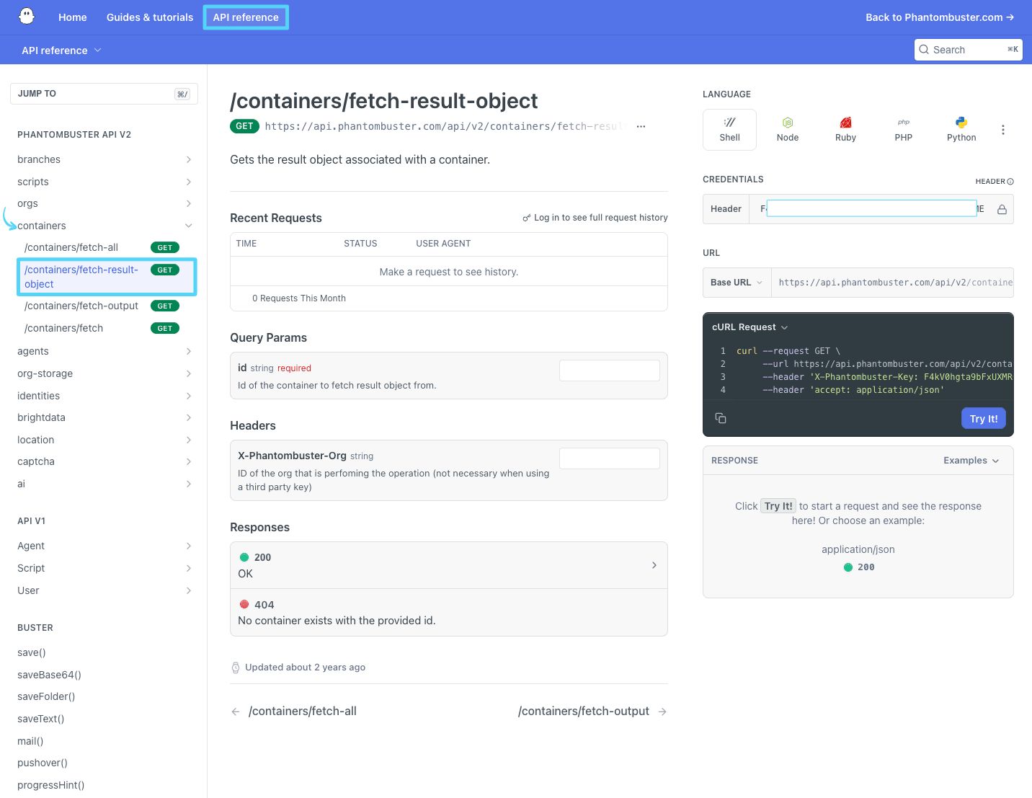
Task: Open the location section
Action: 104,440
